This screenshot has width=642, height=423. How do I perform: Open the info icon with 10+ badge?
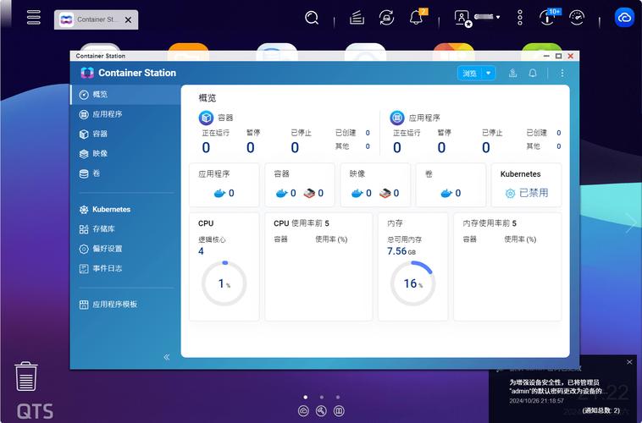[x=548, y=18]
